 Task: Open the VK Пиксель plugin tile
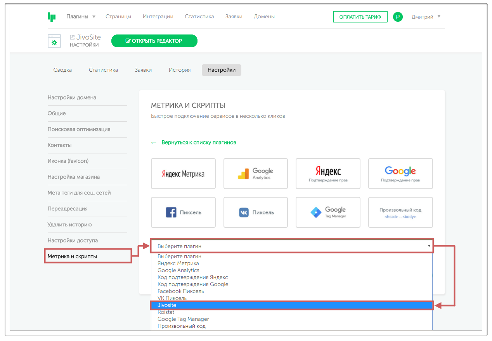point(256,212)
